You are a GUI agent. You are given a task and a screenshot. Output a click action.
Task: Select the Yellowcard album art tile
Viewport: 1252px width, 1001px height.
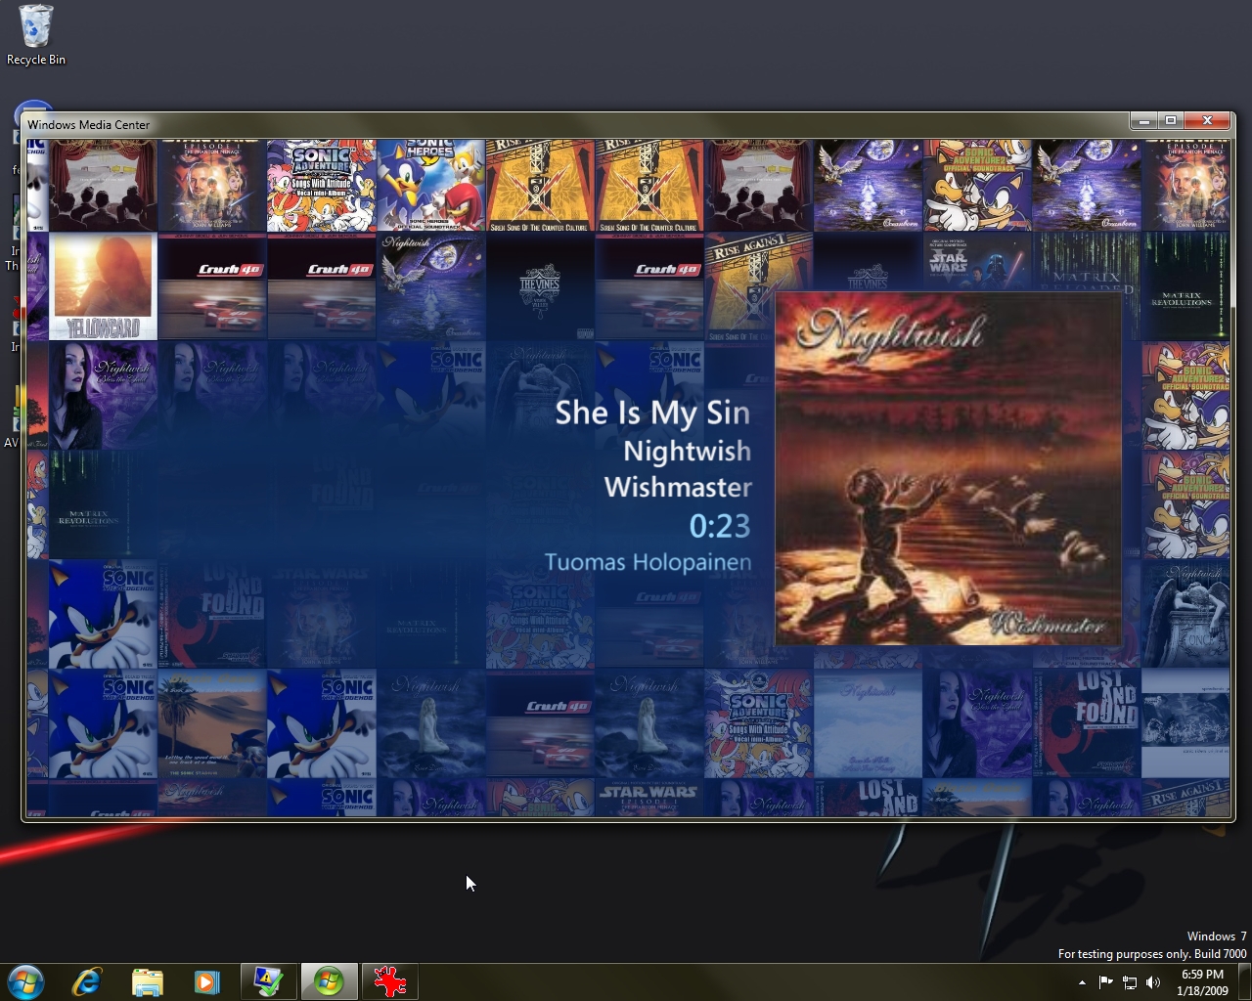tap(103, 285)
